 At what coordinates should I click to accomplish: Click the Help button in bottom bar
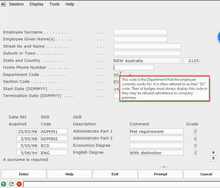coord(69,174)
